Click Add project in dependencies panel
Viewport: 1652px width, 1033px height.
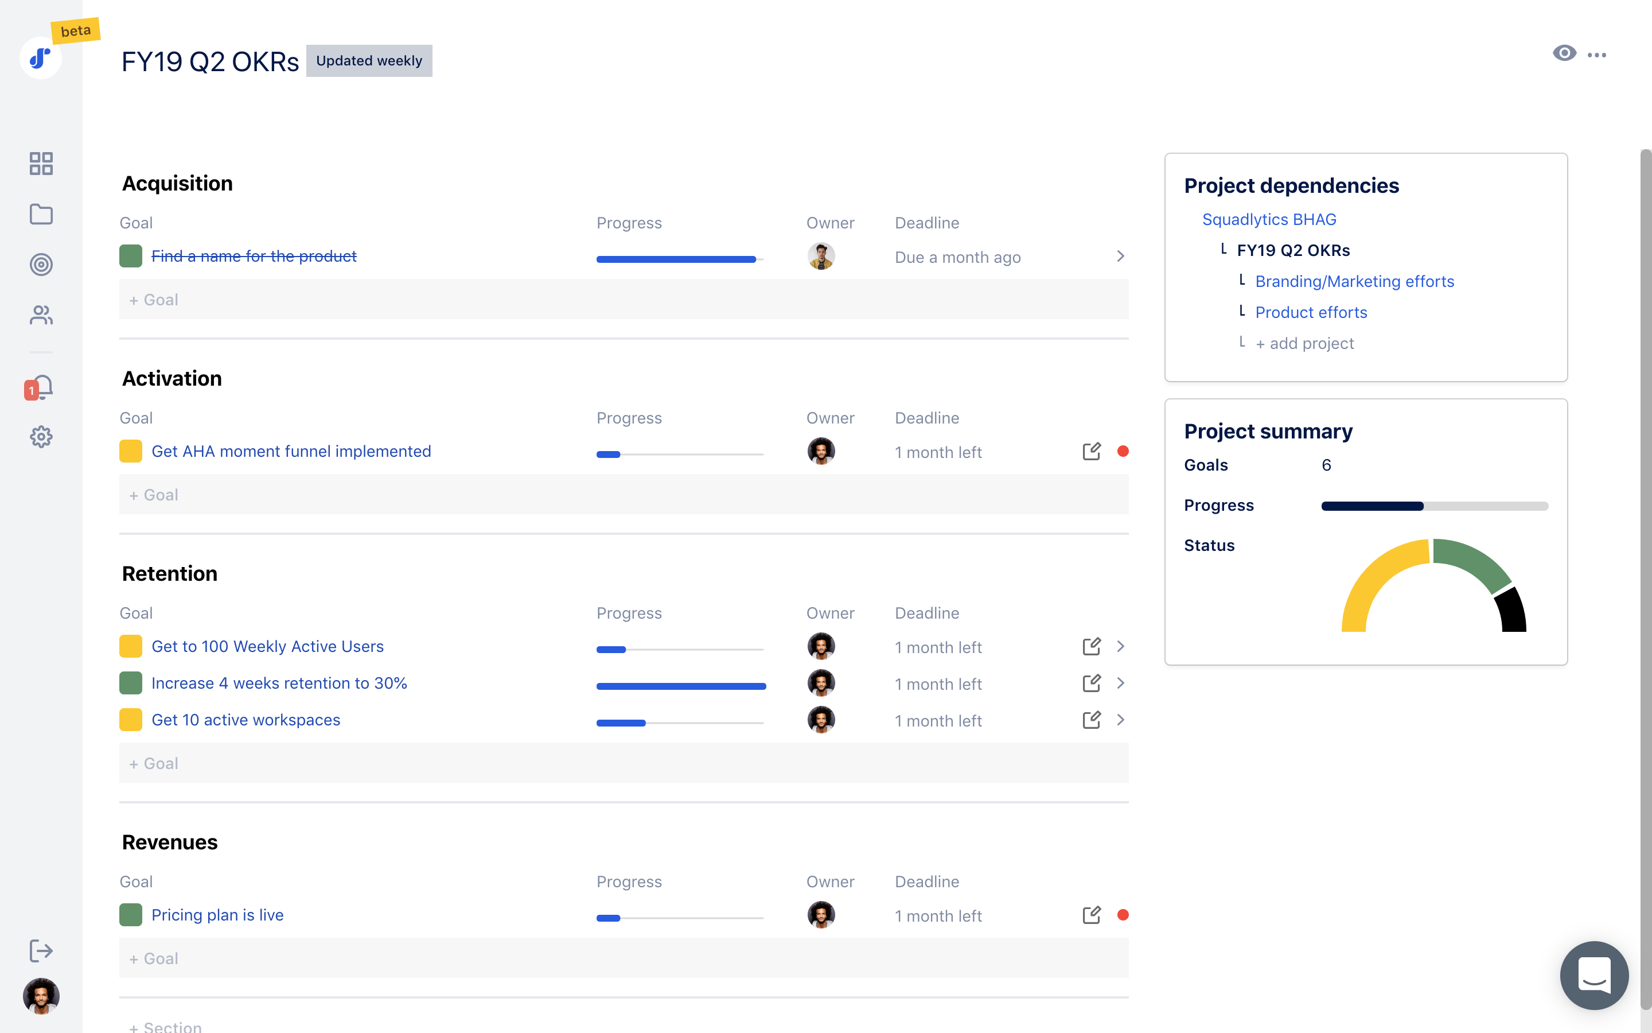click(1306, 344)
